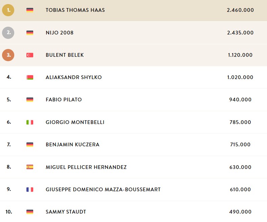The height and width of the screenshot is (222, 267).
Task: Click Giuseppe Domenico Mazza-Boussemart's name
Action: [x=103, y=189]
